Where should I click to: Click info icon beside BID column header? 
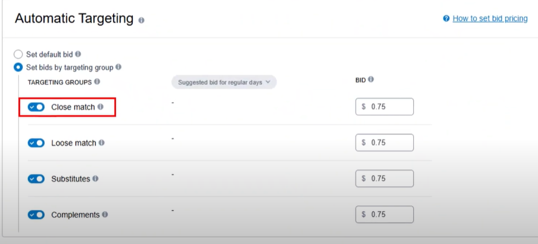[x=371, y=80]
